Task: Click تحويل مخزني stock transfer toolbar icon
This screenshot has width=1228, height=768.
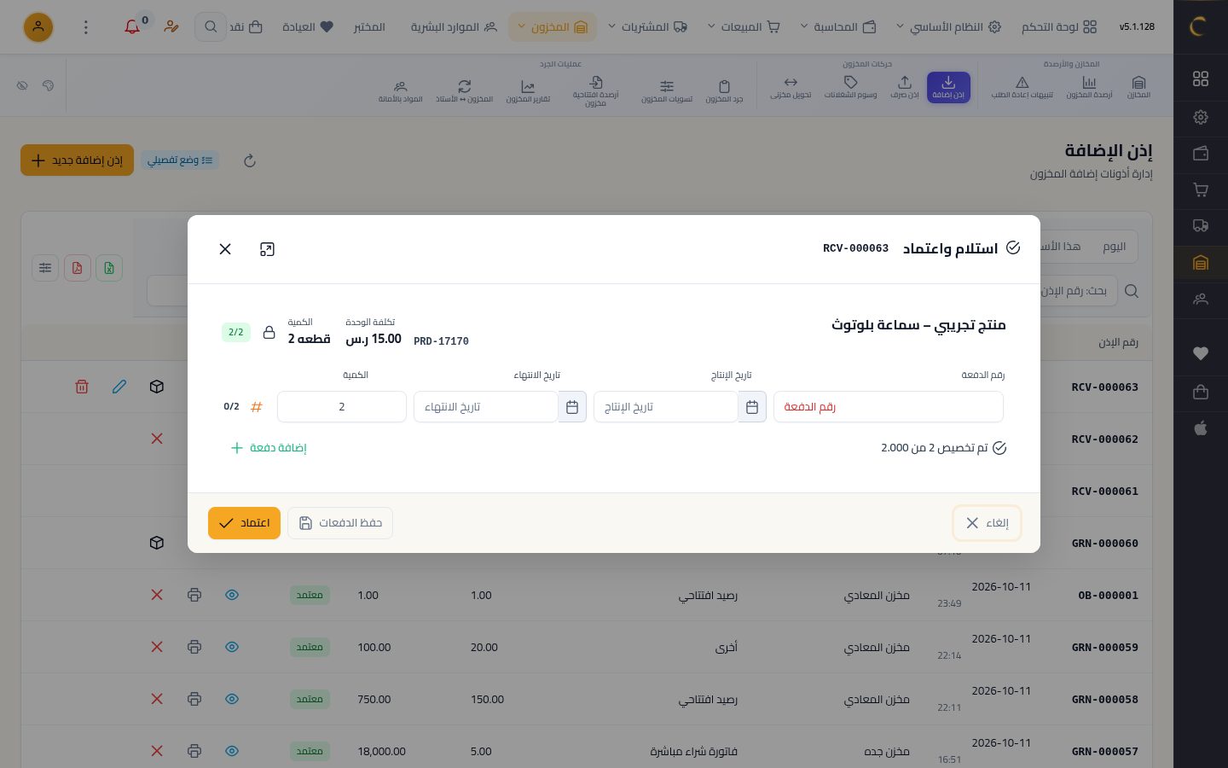Action: pos(791,87)
